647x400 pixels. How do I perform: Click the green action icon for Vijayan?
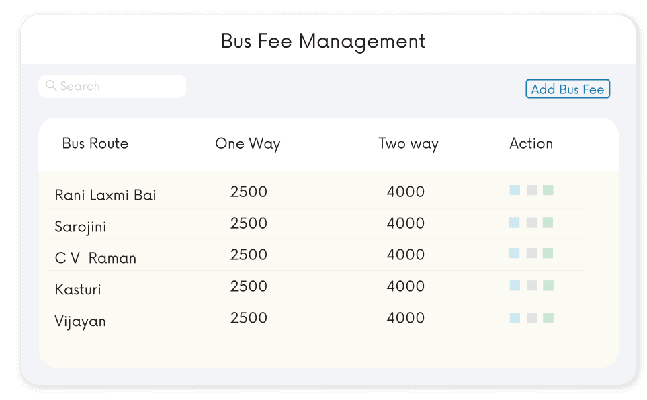tap(548, 318)
